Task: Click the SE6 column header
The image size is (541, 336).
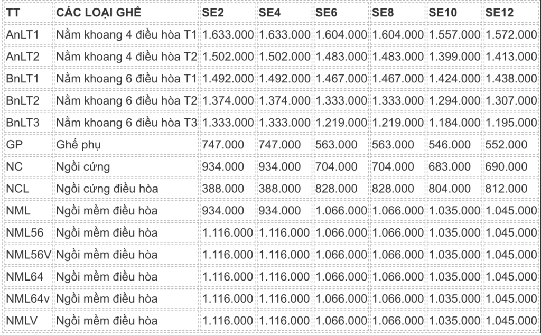Action: (327, 13)
